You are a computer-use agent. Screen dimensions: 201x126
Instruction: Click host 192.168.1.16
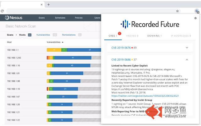(14, 66)
